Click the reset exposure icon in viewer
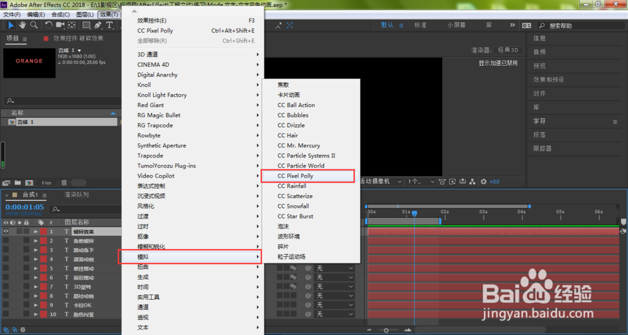This screenshot has height=335, width=628. click(484, 182)
